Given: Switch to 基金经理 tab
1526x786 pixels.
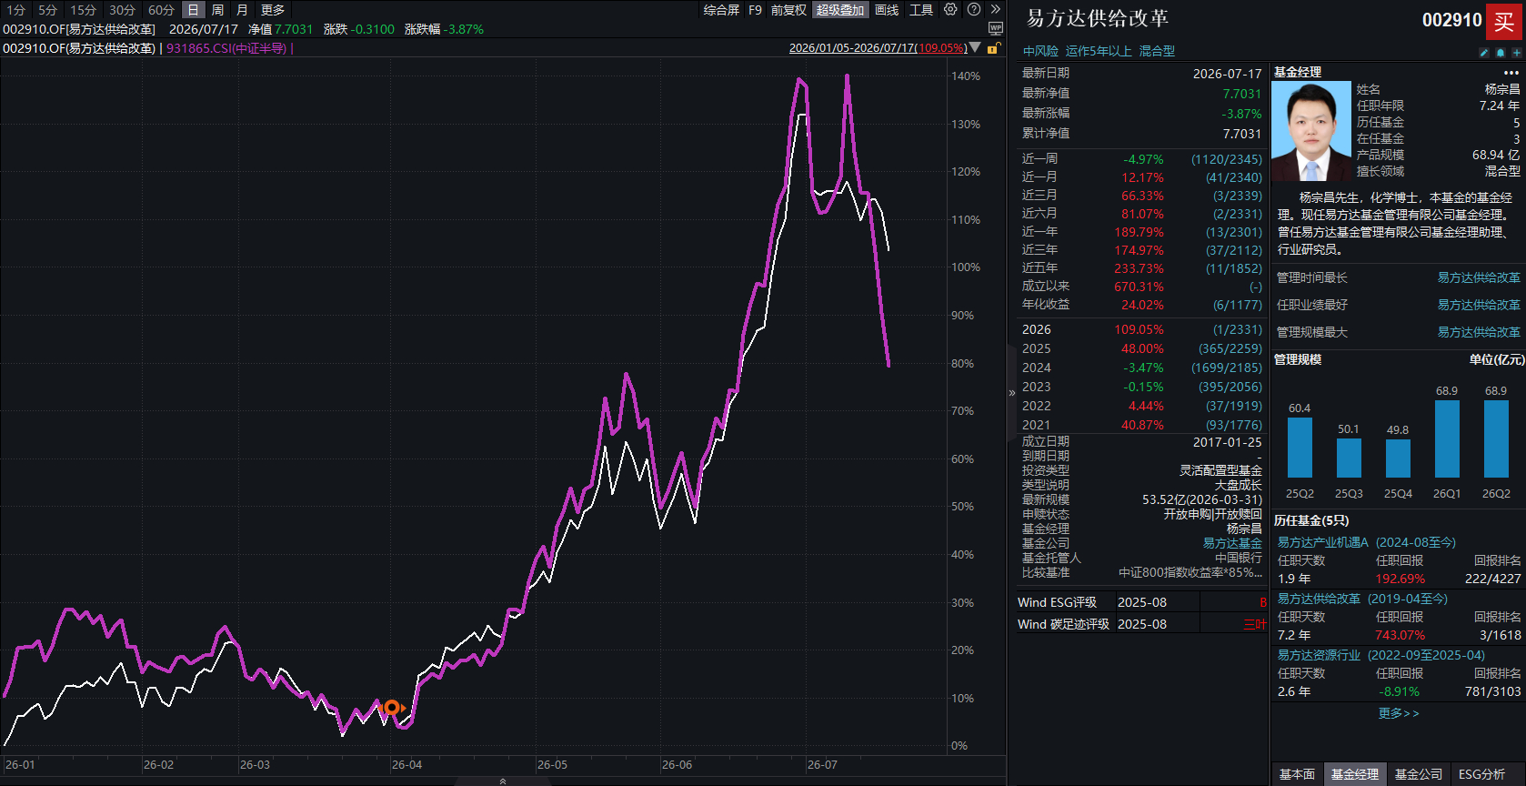Looking at the screenshot, I should pyautogui.click(x=1355, y=774).
